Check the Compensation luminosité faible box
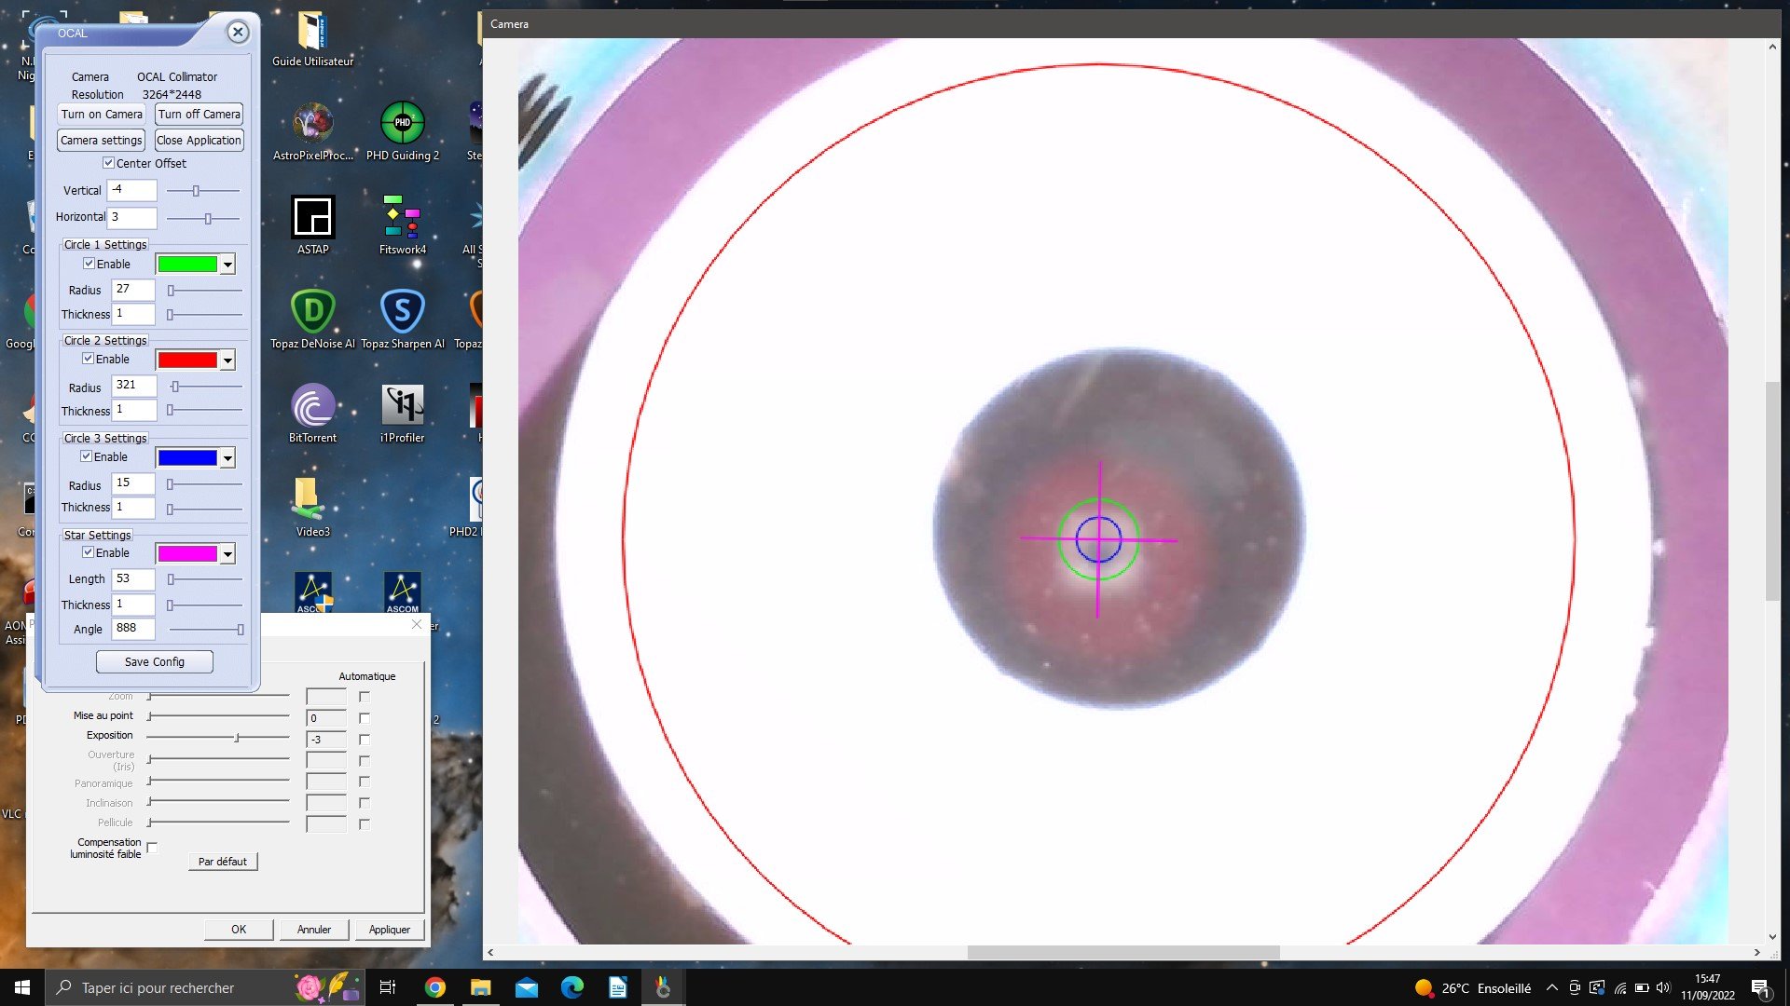1790x1006 pixels. (x=152, y=847)
